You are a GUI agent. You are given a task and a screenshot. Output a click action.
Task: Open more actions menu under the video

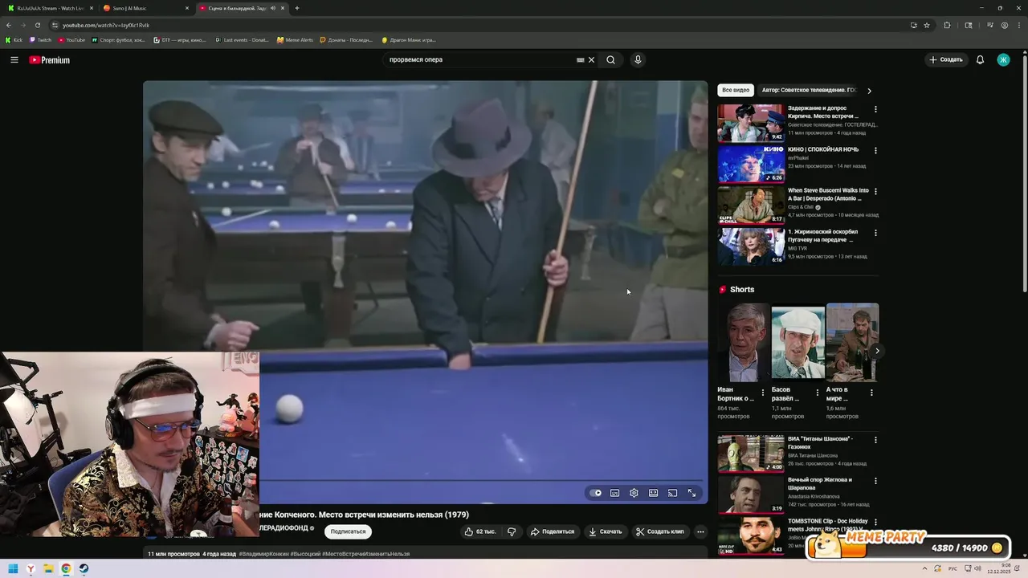[700, 531]
